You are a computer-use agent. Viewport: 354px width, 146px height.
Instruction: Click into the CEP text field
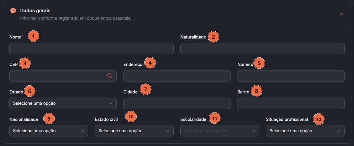pos(56,76)
